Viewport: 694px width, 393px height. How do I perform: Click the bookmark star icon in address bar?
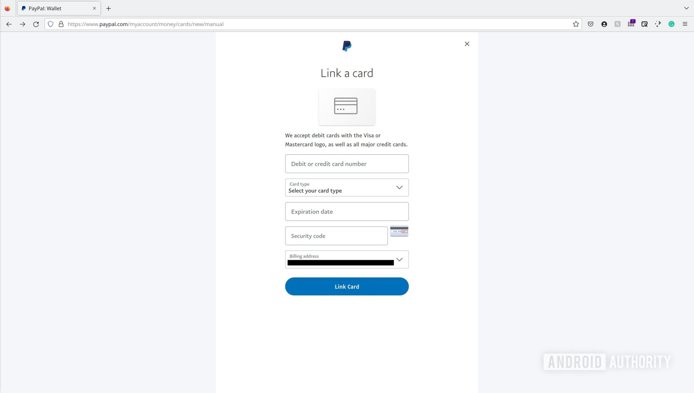coord(576,24)
